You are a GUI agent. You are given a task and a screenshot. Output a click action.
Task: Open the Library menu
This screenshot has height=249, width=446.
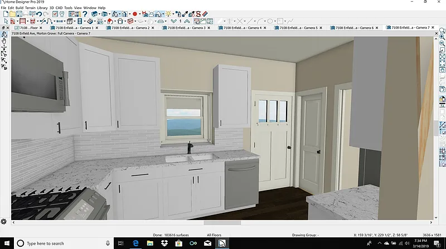point(42,8)
